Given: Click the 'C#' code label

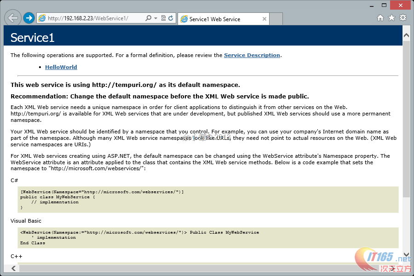Looking at the screenshot, I should coord(14,180).
